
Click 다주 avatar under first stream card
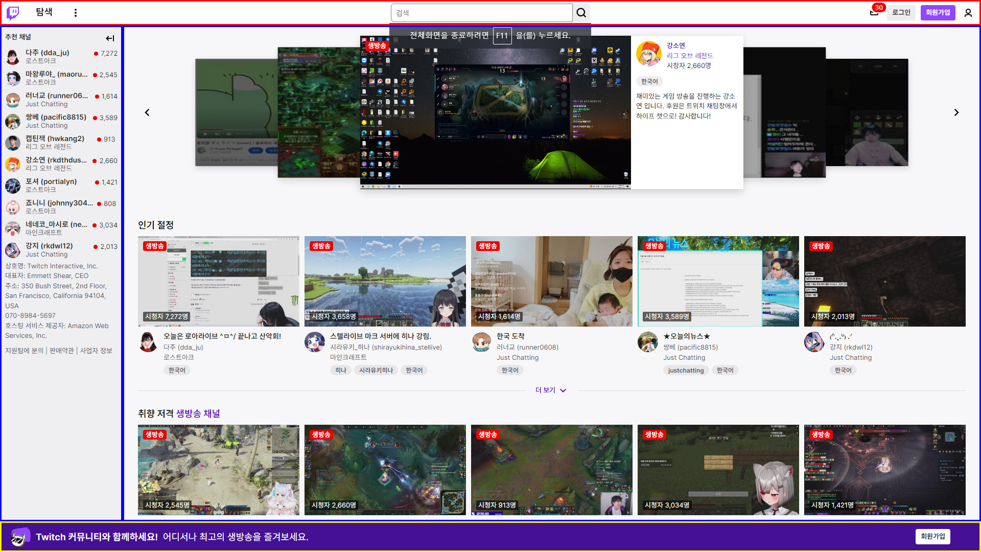(x=148, y=342)
